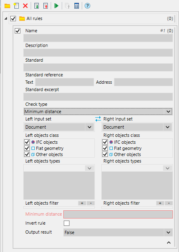Collapse the All rules tree node
This screenshot has width=179, height=252.
pyautogui.click(x=6, y=18)
